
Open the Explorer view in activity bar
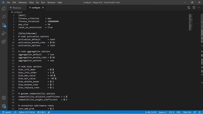point(4,9)
